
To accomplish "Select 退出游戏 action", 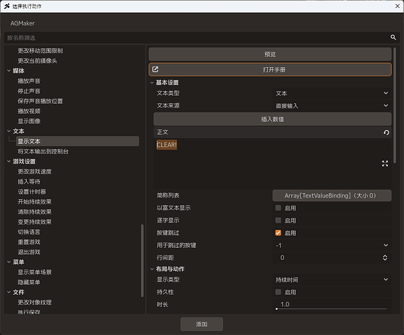I will (29, 252).
